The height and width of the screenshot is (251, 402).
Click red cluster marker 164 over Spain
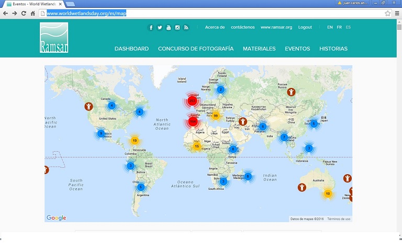193,121
